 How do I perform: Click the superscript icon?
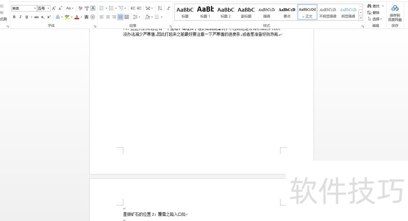coord(49,17)
